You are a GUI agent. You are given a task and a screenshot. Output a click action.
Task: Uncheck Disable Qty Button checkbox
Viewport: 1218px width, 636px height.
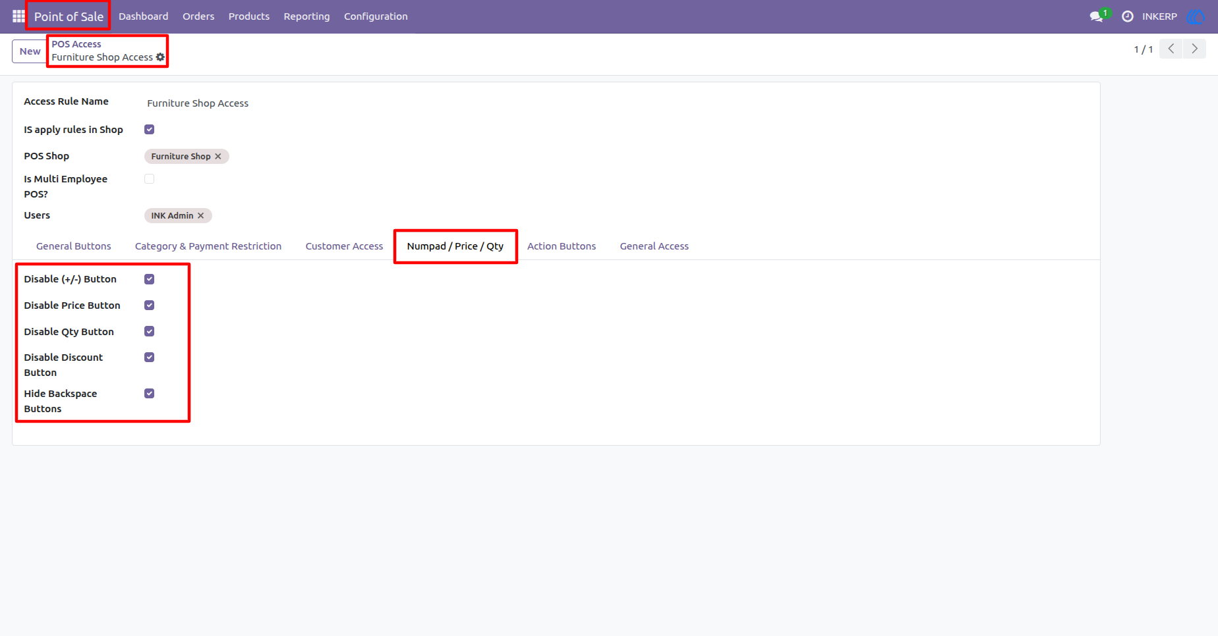[x=150, y=332]
